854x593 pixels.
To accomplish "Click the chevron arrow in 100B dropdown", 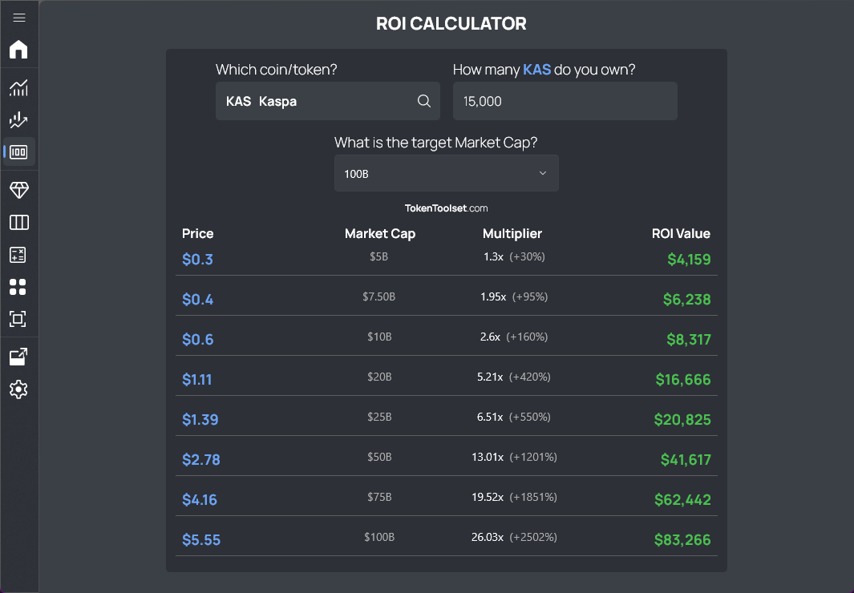I will pyautogui.click(x=542, y=173).
